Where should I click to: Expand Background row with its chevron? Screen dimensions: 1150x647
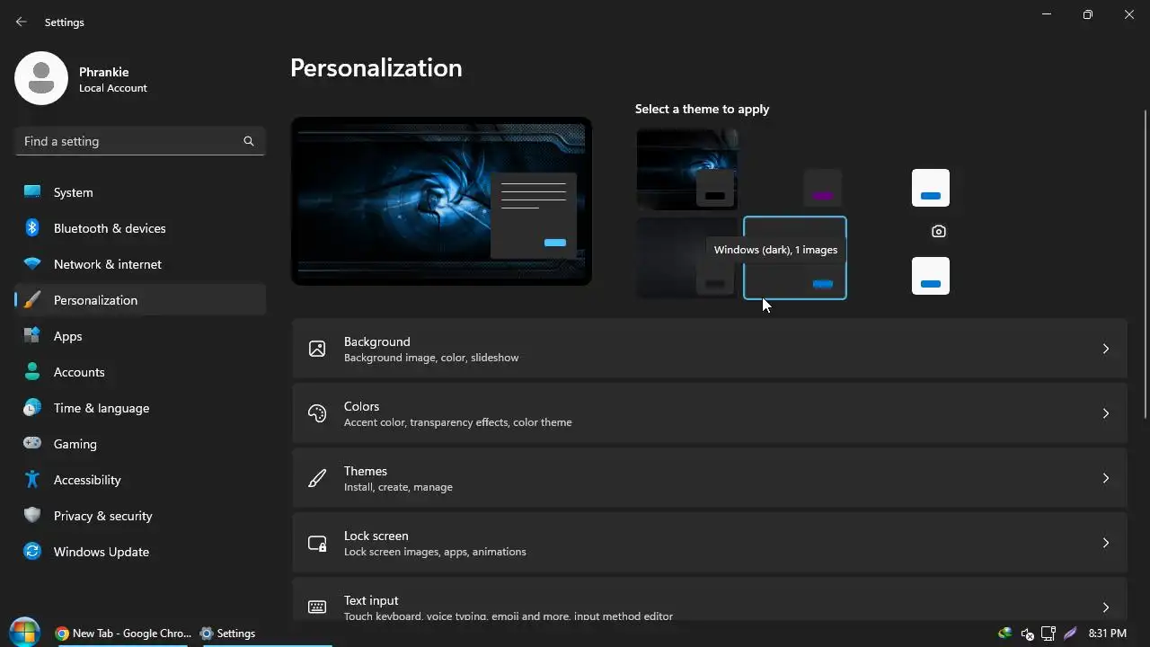coord(1106,349)
